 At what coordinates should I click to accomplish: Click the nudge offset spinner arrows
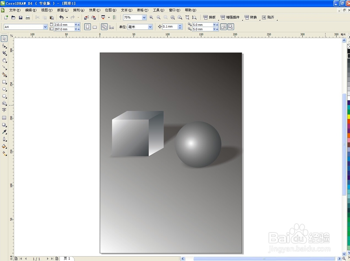[x=180, y=27]
